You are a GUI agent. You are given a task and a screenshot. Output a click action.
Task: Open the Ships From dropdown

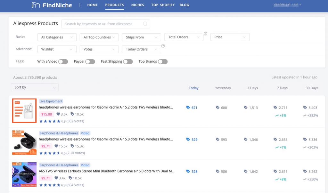[141, 37]
